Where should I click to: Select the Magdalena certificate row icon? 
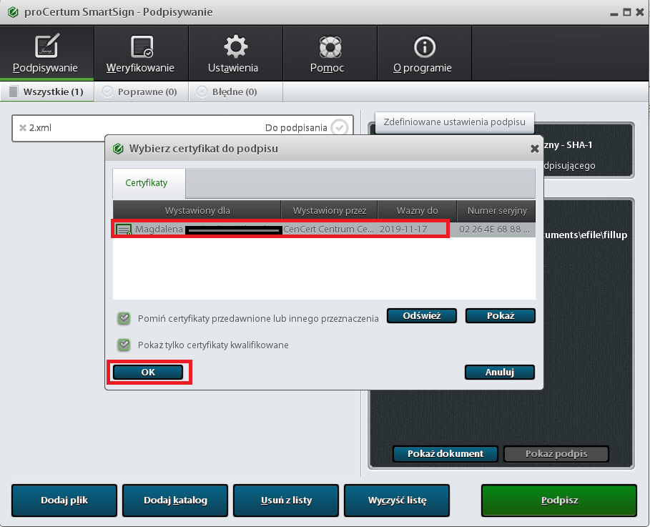pyautogui.click(x=123, y=230)
